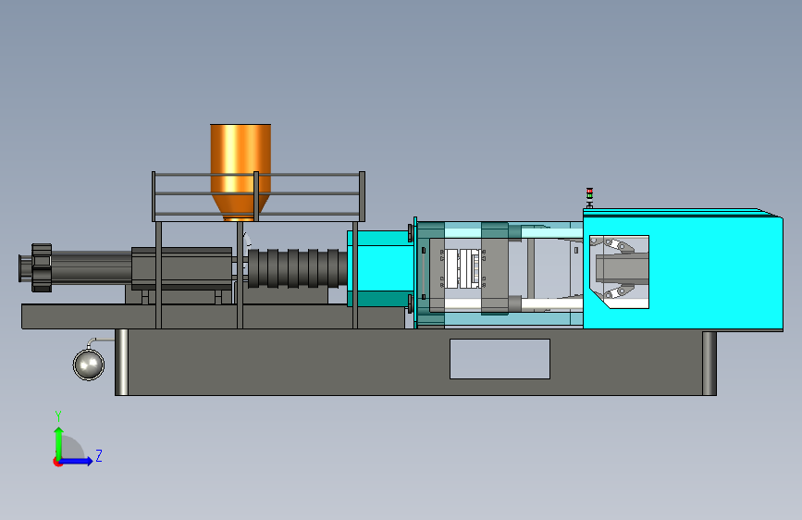This screenshot has width=802, height=520.
Task: Click the "Z" axis label
Action: 99,455
